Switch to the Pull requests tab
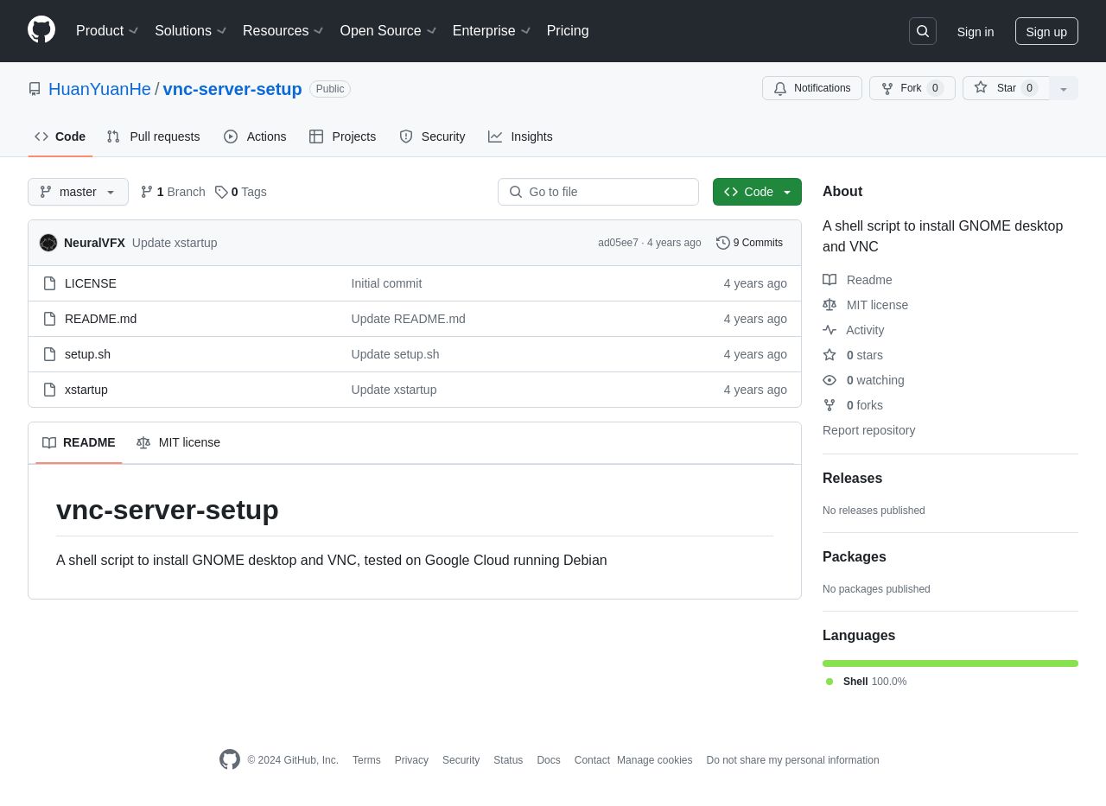Viewport: 1106px width, 806px height. 154,136
